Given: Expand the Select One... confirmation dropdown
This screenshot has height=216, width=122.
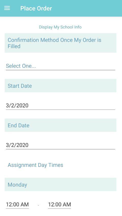Looking at the screenshot, I should pos(60,66).
